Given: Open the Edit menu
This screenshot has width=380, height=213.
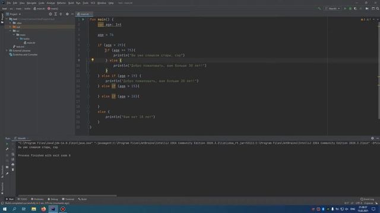Looking at the screenshot, I should pos(15,3).
